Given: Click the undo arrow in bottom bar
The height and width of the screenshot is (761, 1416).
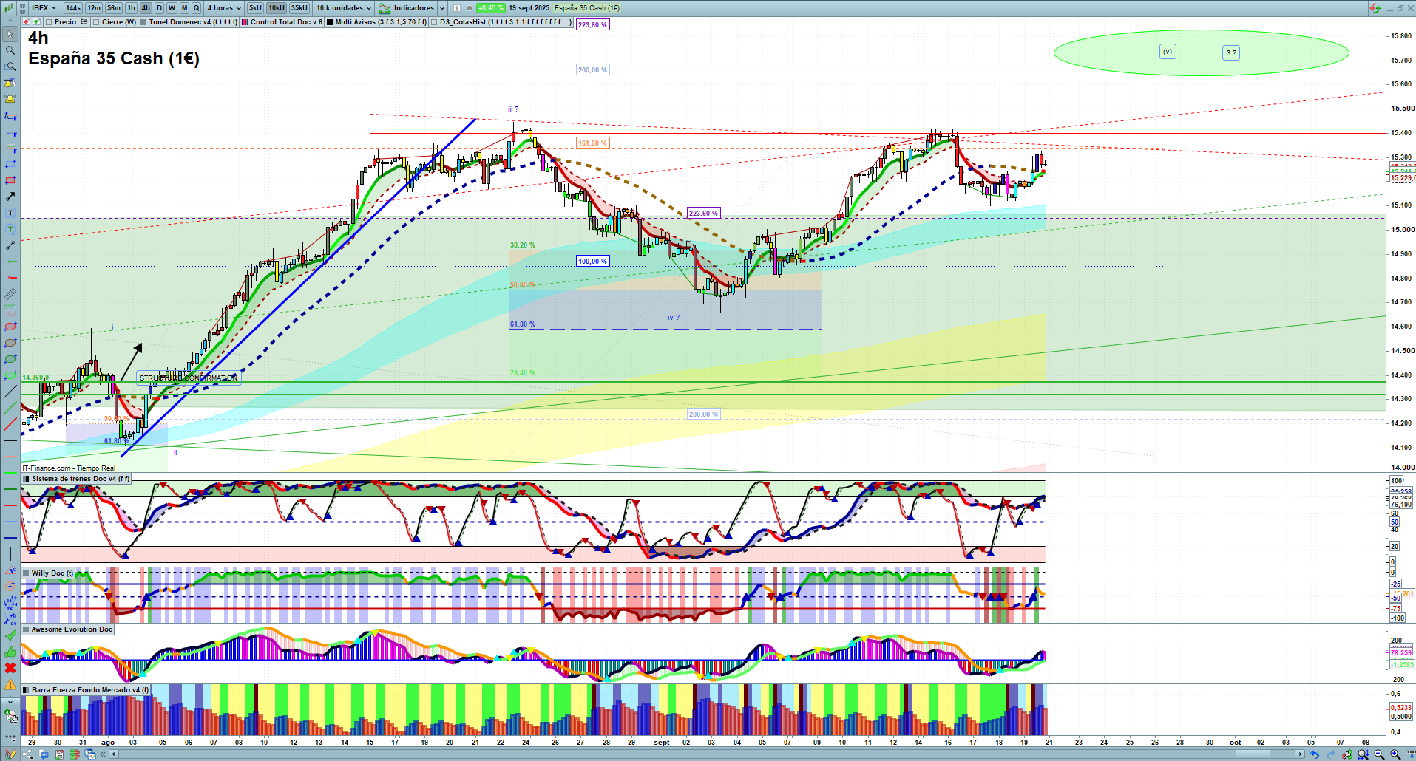Looking at the screenshot, I should tap(1314, 754).
